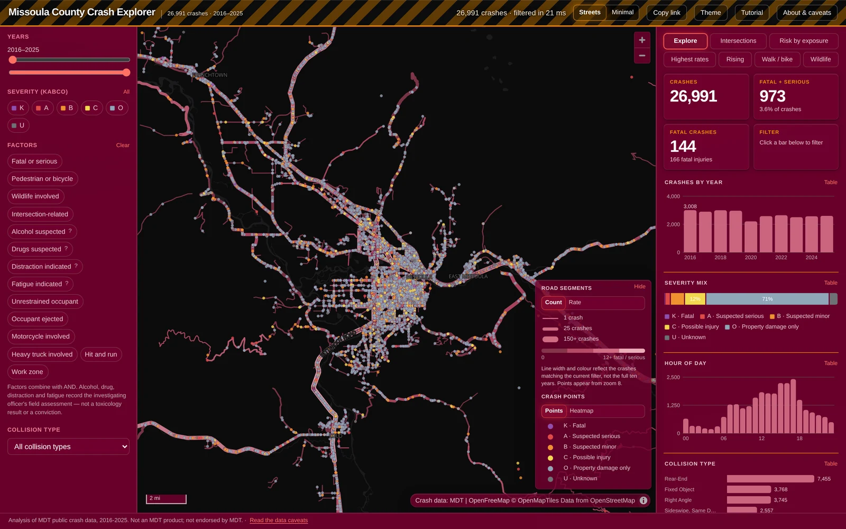Open About & caveats
Screen dimensions: 846x529
tap(807, 13)
